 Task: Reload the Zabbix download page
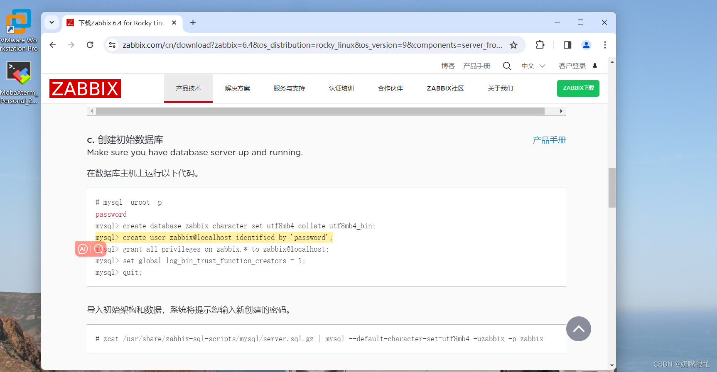(x=90, y=45)
